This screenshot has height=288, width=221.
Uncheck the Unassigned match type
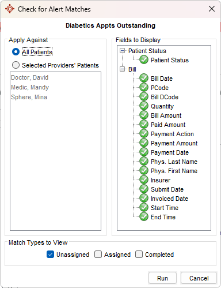pos(50,255)
